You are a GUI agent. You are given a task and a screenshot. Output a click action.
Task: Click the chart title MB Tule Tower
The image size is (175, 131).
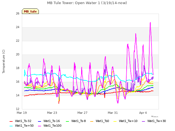click(87, 3)
